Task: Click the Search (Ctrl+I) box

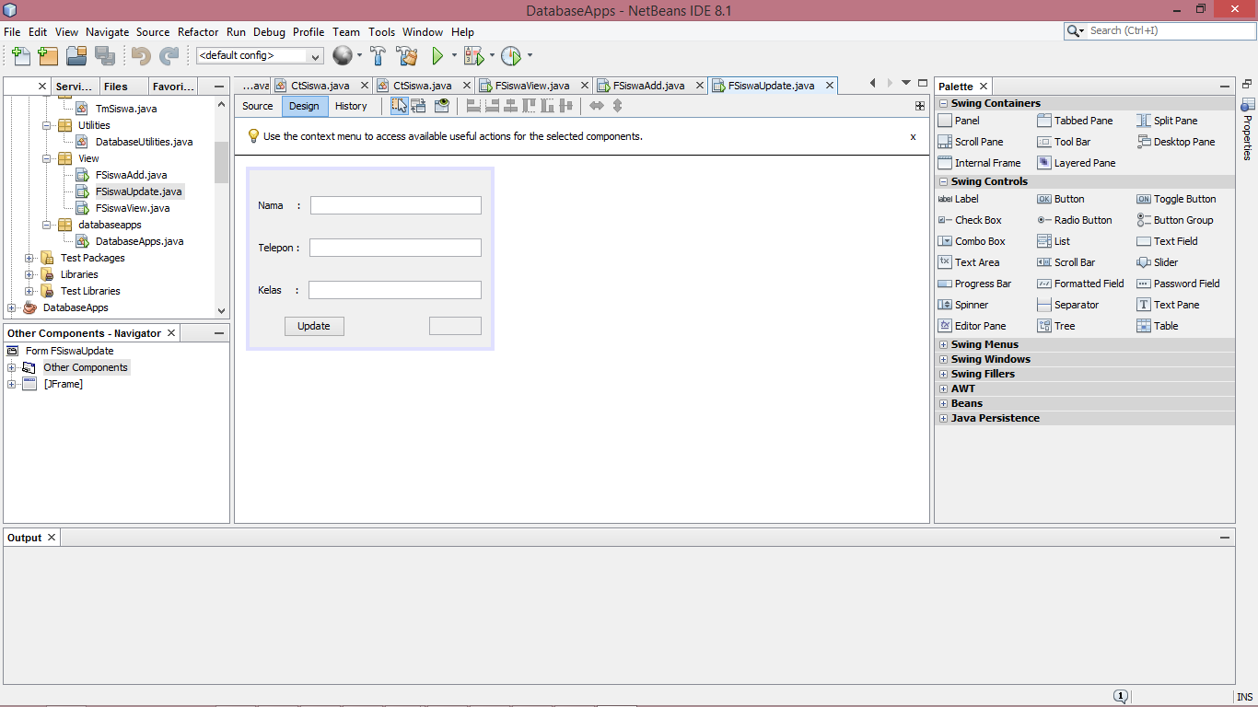Action: (1159, 31)
